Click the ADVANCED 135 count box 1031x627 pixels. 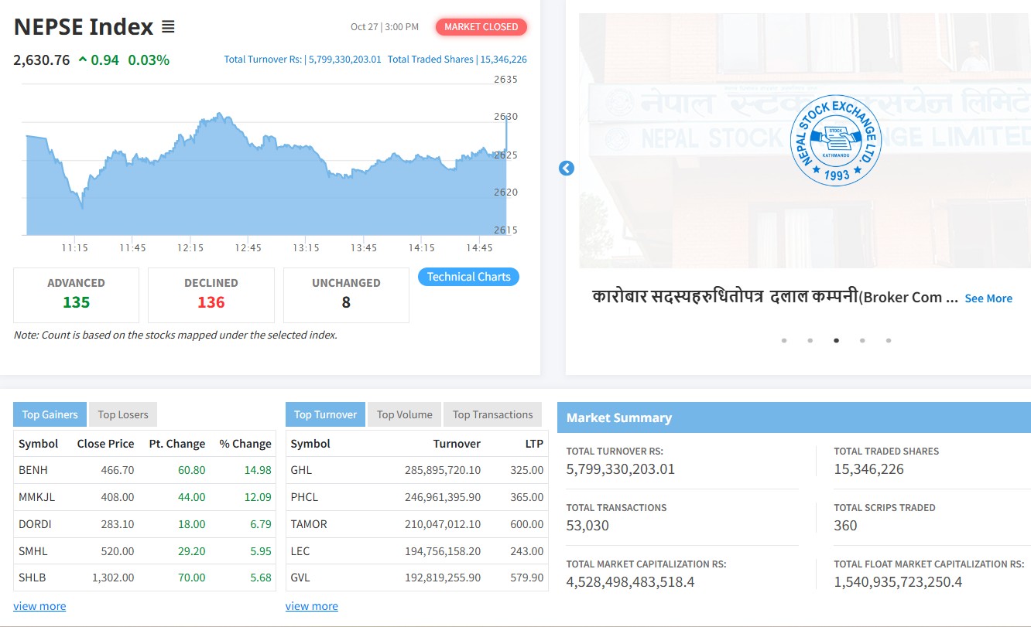point(76,295)
